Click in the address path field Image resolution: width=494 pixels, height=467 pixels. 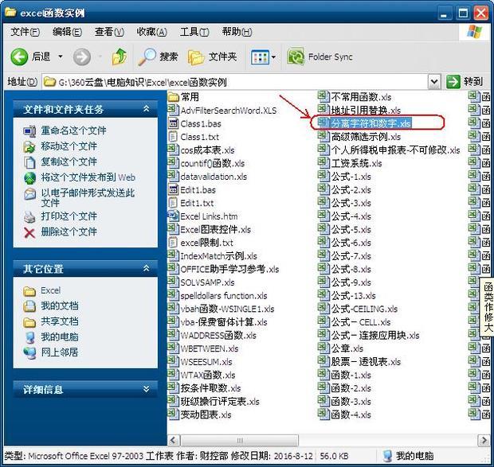(234, 83)
